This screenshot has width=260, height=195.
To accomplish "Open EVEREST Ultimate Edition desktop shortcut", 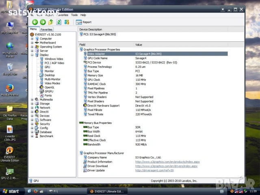I will pyautogui.click(x=10, y=154).
